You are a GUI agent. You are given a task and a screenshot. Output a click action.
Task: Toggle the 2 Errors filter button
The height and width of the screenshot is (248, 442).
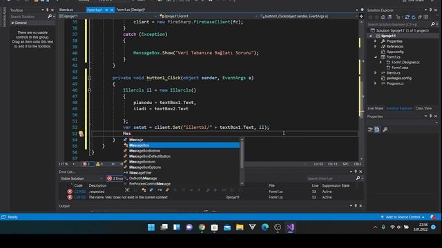(x=115, y=178)
